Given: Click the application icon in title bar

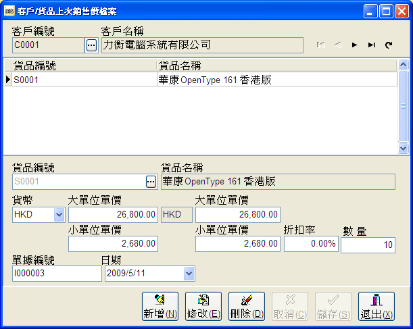Looking at the screenshot, I should [9, 11].
